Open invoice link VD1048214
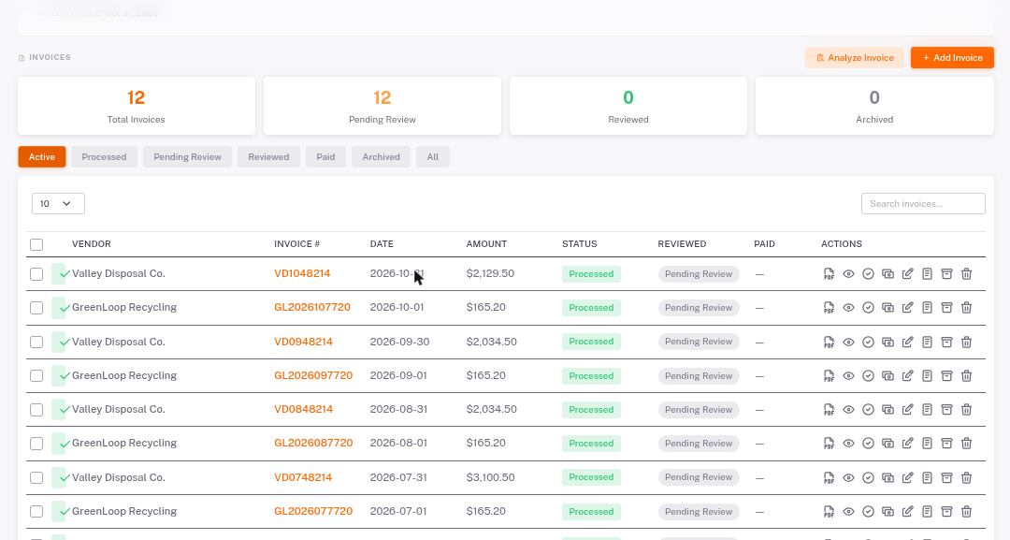The image size is (1010, 540). [x=302, y=274]
